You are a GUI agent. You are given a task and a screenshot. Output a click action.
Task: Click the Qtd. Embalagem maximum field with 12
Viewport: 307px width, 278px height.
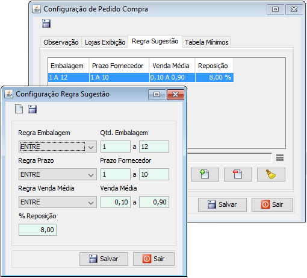tap(154, 147)
